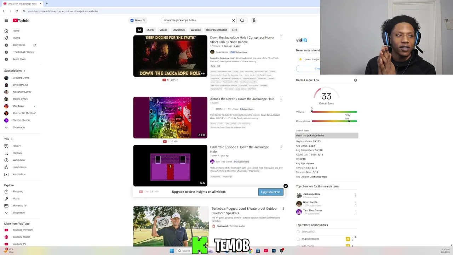
Task: Open Undertale Episode 1 video title
Action: click(240, 149)
